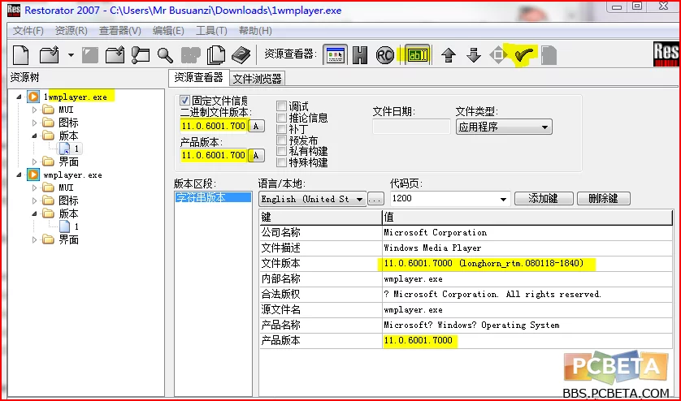Viewport: 681px width, 401px height.
Task: Click A button beside 二进制文件版本
Action: coord(256,127)
